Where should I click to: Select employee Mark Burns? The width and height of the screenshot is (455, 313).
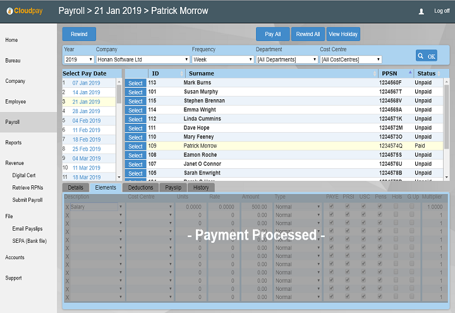(x=135, y=83)
